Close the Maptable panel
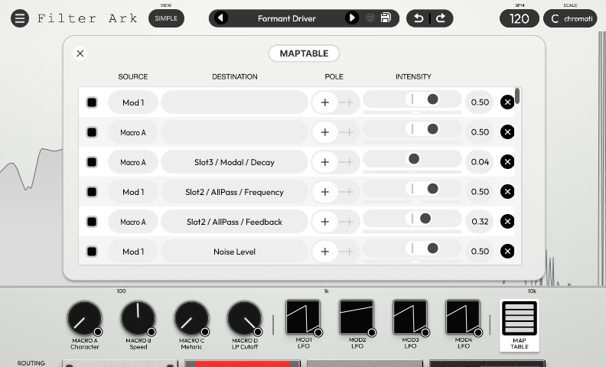 pyautogui.click(x=80, y=54)
